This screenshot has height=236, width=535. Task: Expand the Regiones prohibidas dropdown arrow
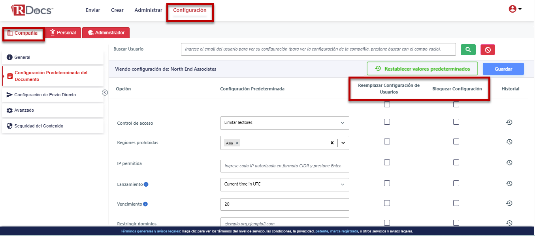pyautogui.click(x=343, y=143)
